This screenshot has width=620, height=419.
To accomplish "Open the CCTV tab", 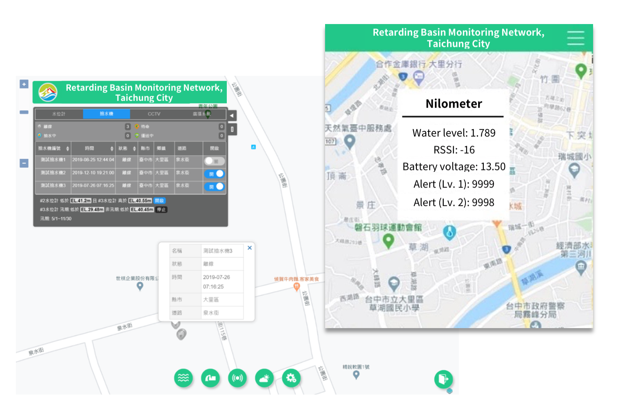I will (154, 114).
